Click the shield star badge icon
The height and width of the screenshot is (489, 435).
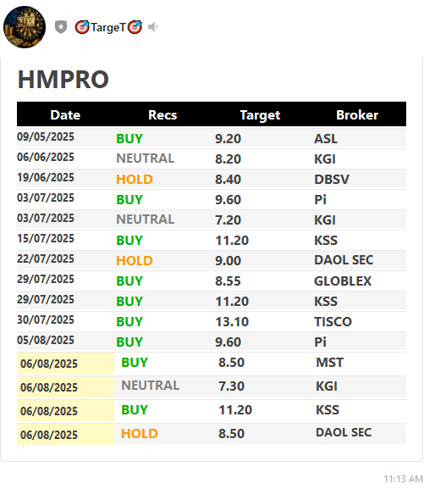[61, 27]
